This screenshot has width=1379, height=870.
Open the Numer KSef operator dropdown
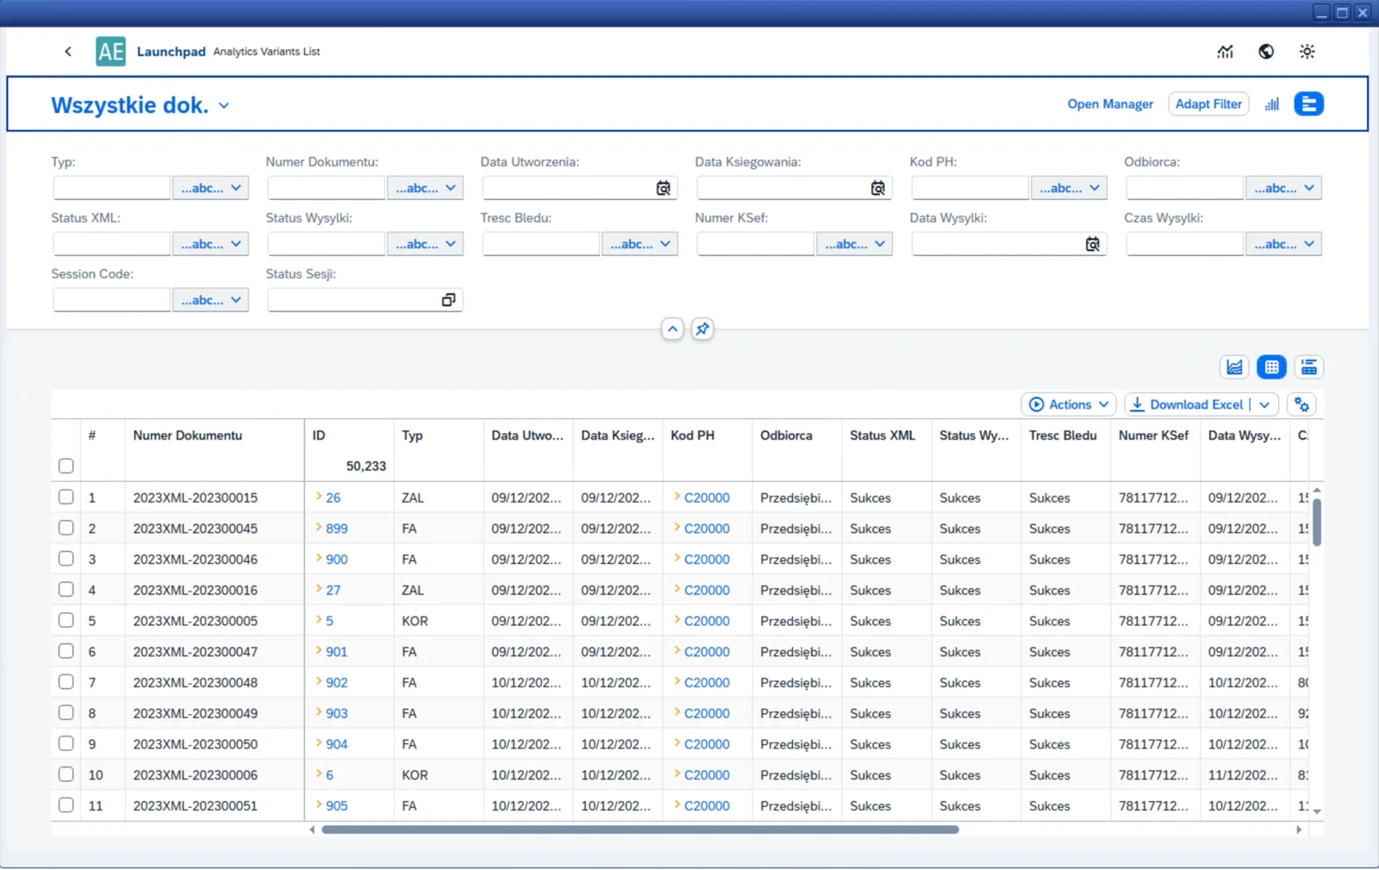coord(855,244)
